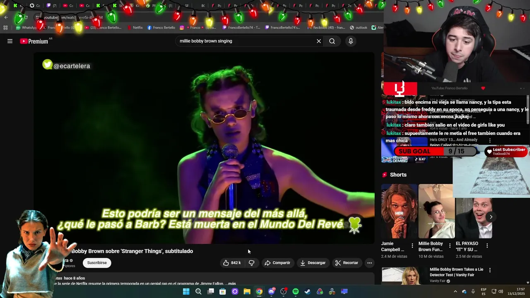Dislike the video with thumbs down
The width and height of the screenshot is (530, 298).
pos(251,263)
